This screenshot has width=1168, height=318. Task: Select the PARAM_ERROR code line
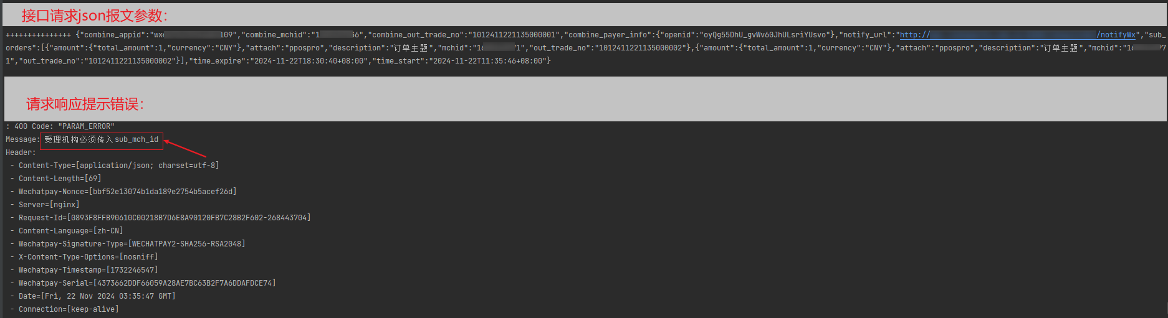[60, 126]
